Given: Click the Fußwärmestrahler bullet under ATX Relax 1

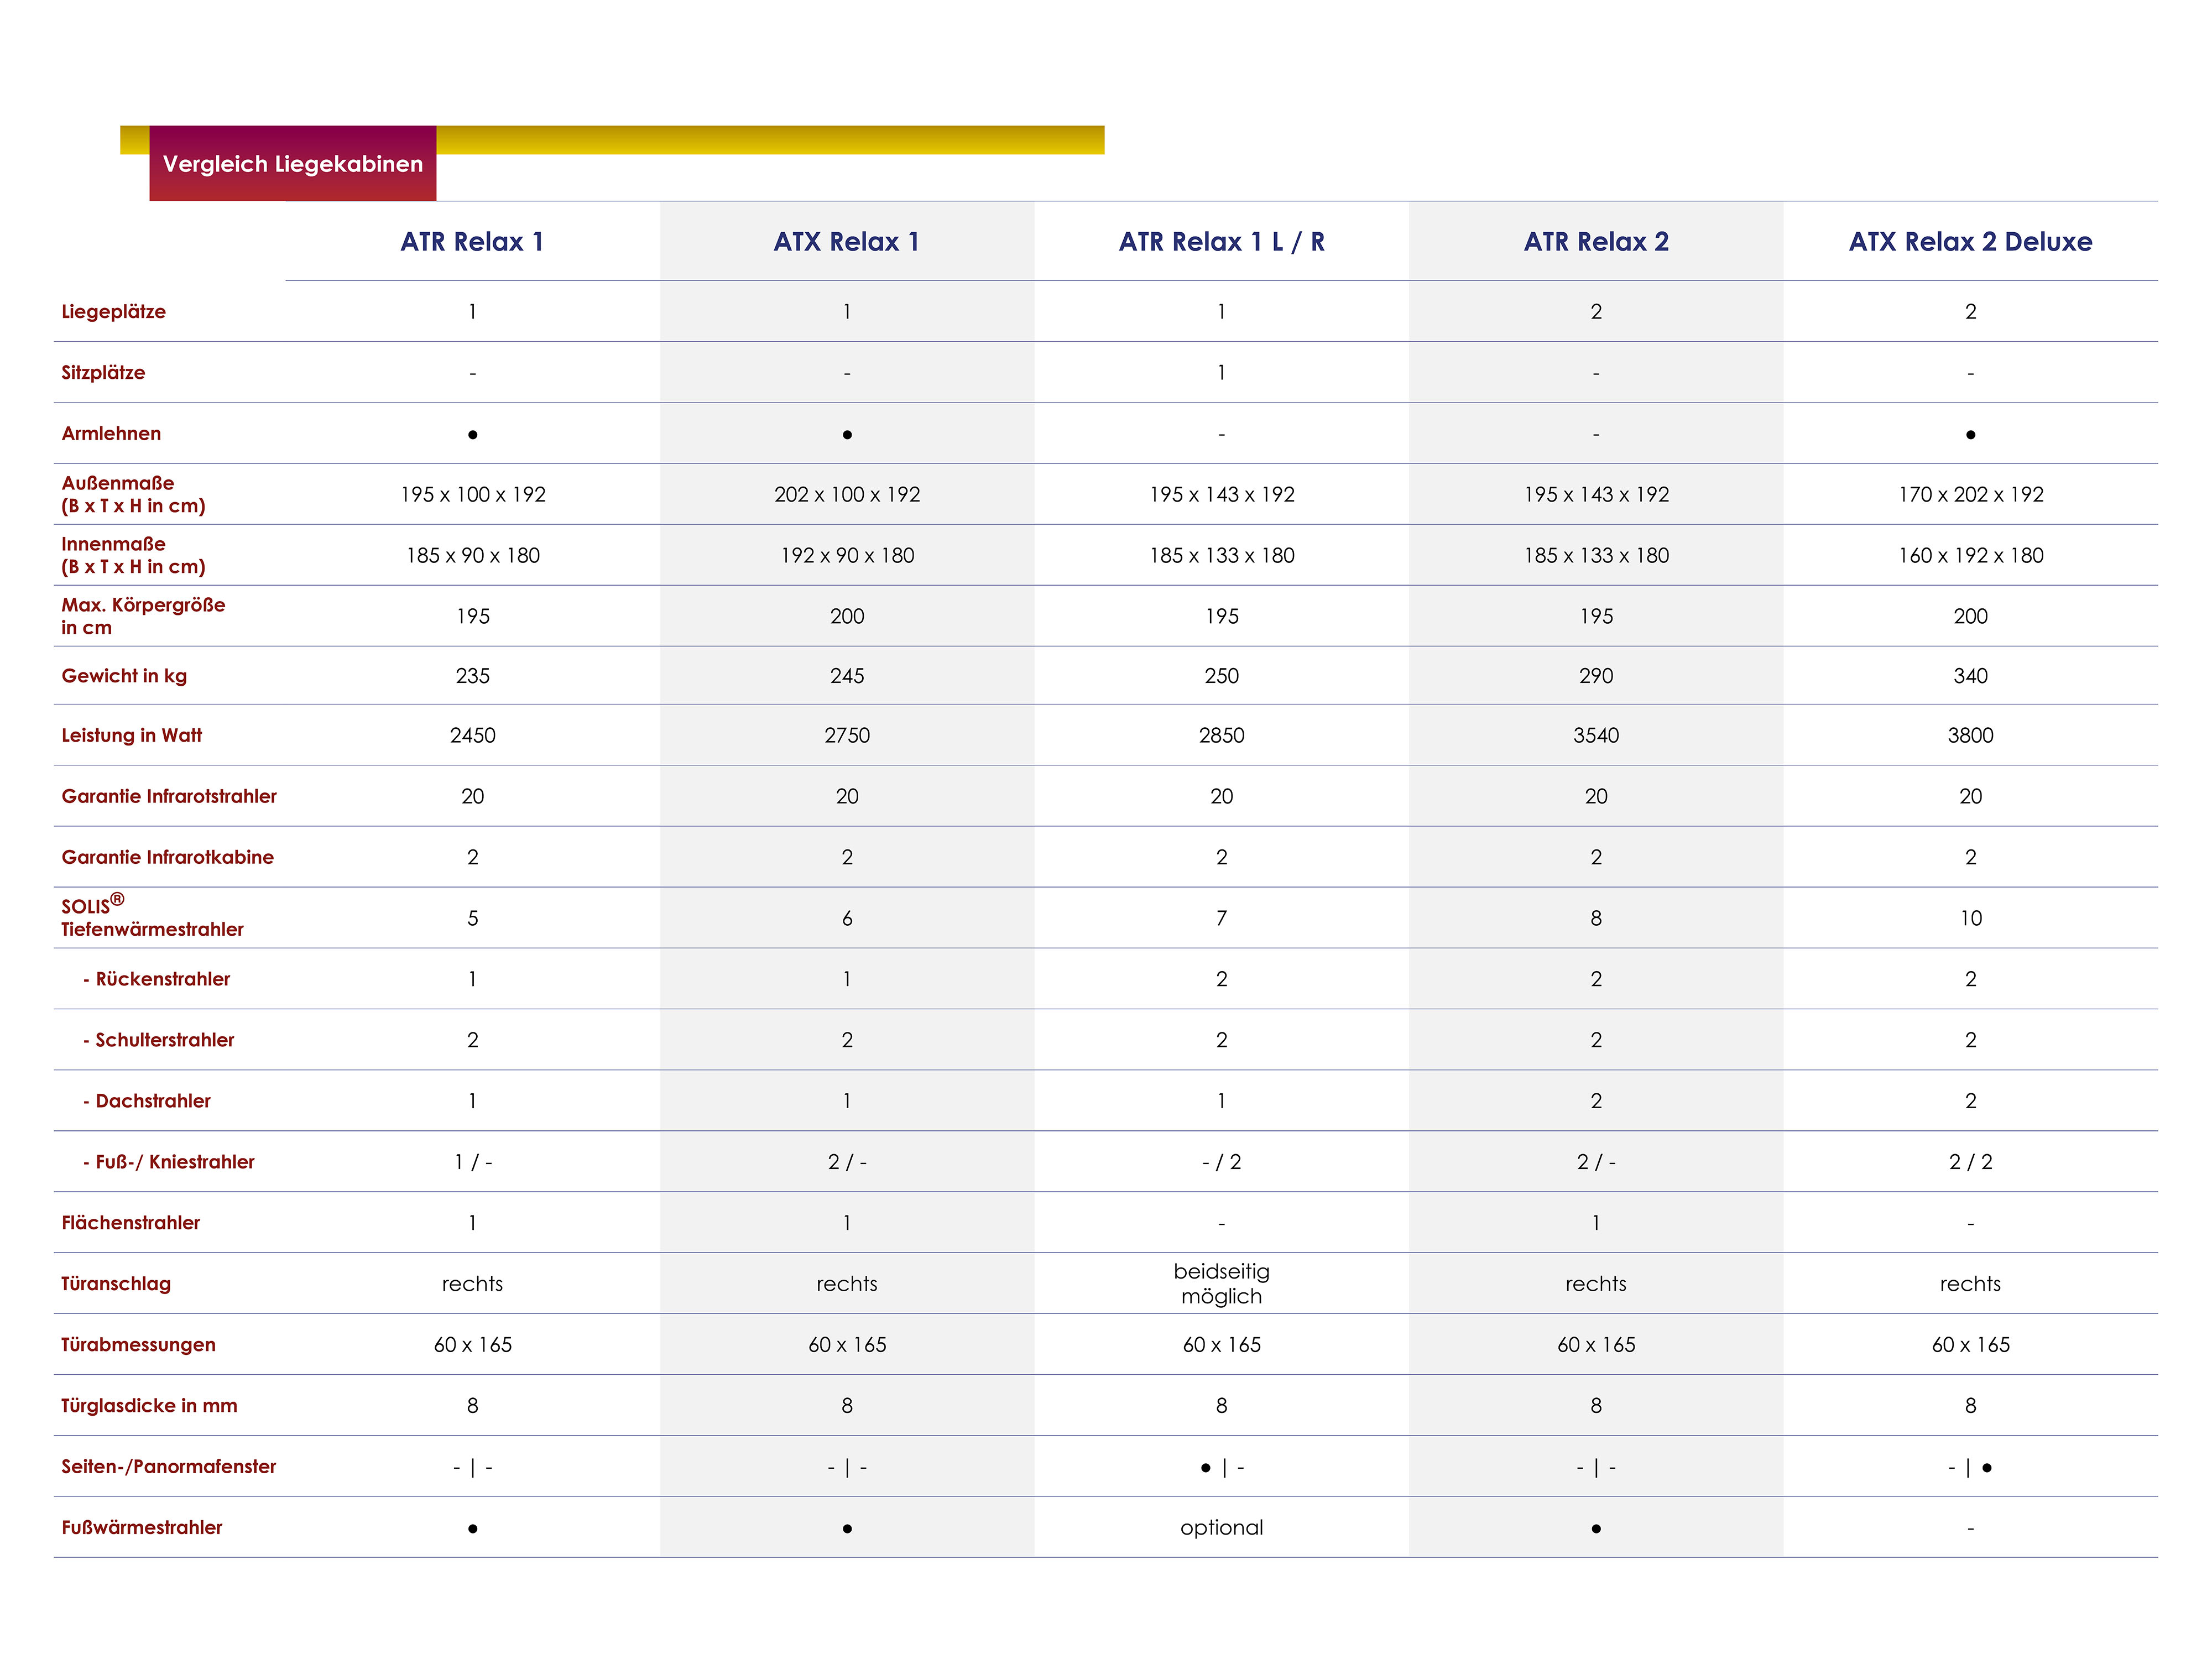Looking at the screenshot, I should pos(847,1529).
